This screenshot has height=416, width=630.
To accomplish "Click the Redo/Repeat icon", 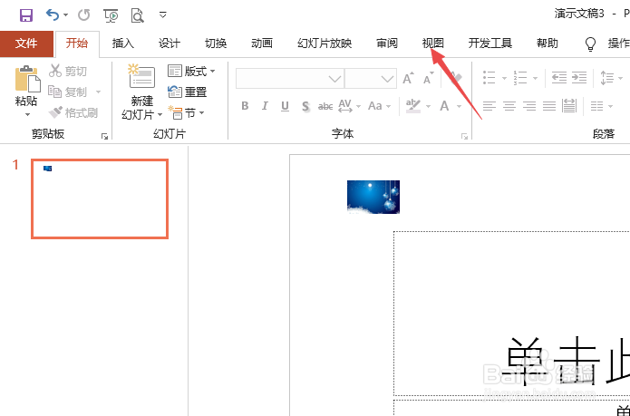I will pyautogui.click(x=84, y=15).
